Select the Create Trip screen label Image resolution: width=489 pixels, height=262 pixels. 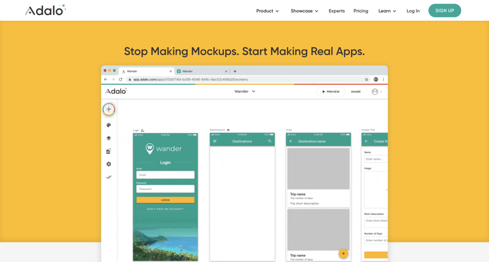(368, 130)
